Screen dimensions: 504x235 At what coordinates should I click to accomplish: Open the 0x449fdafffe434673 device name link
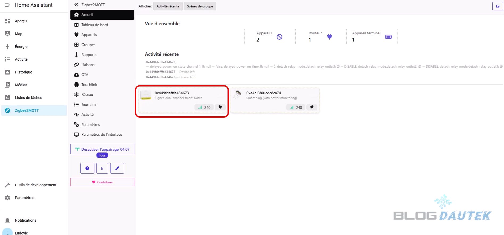tap(172, 93)
